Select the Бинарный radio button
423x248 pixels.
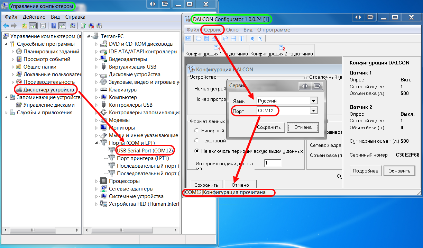(x=197, y=131)
